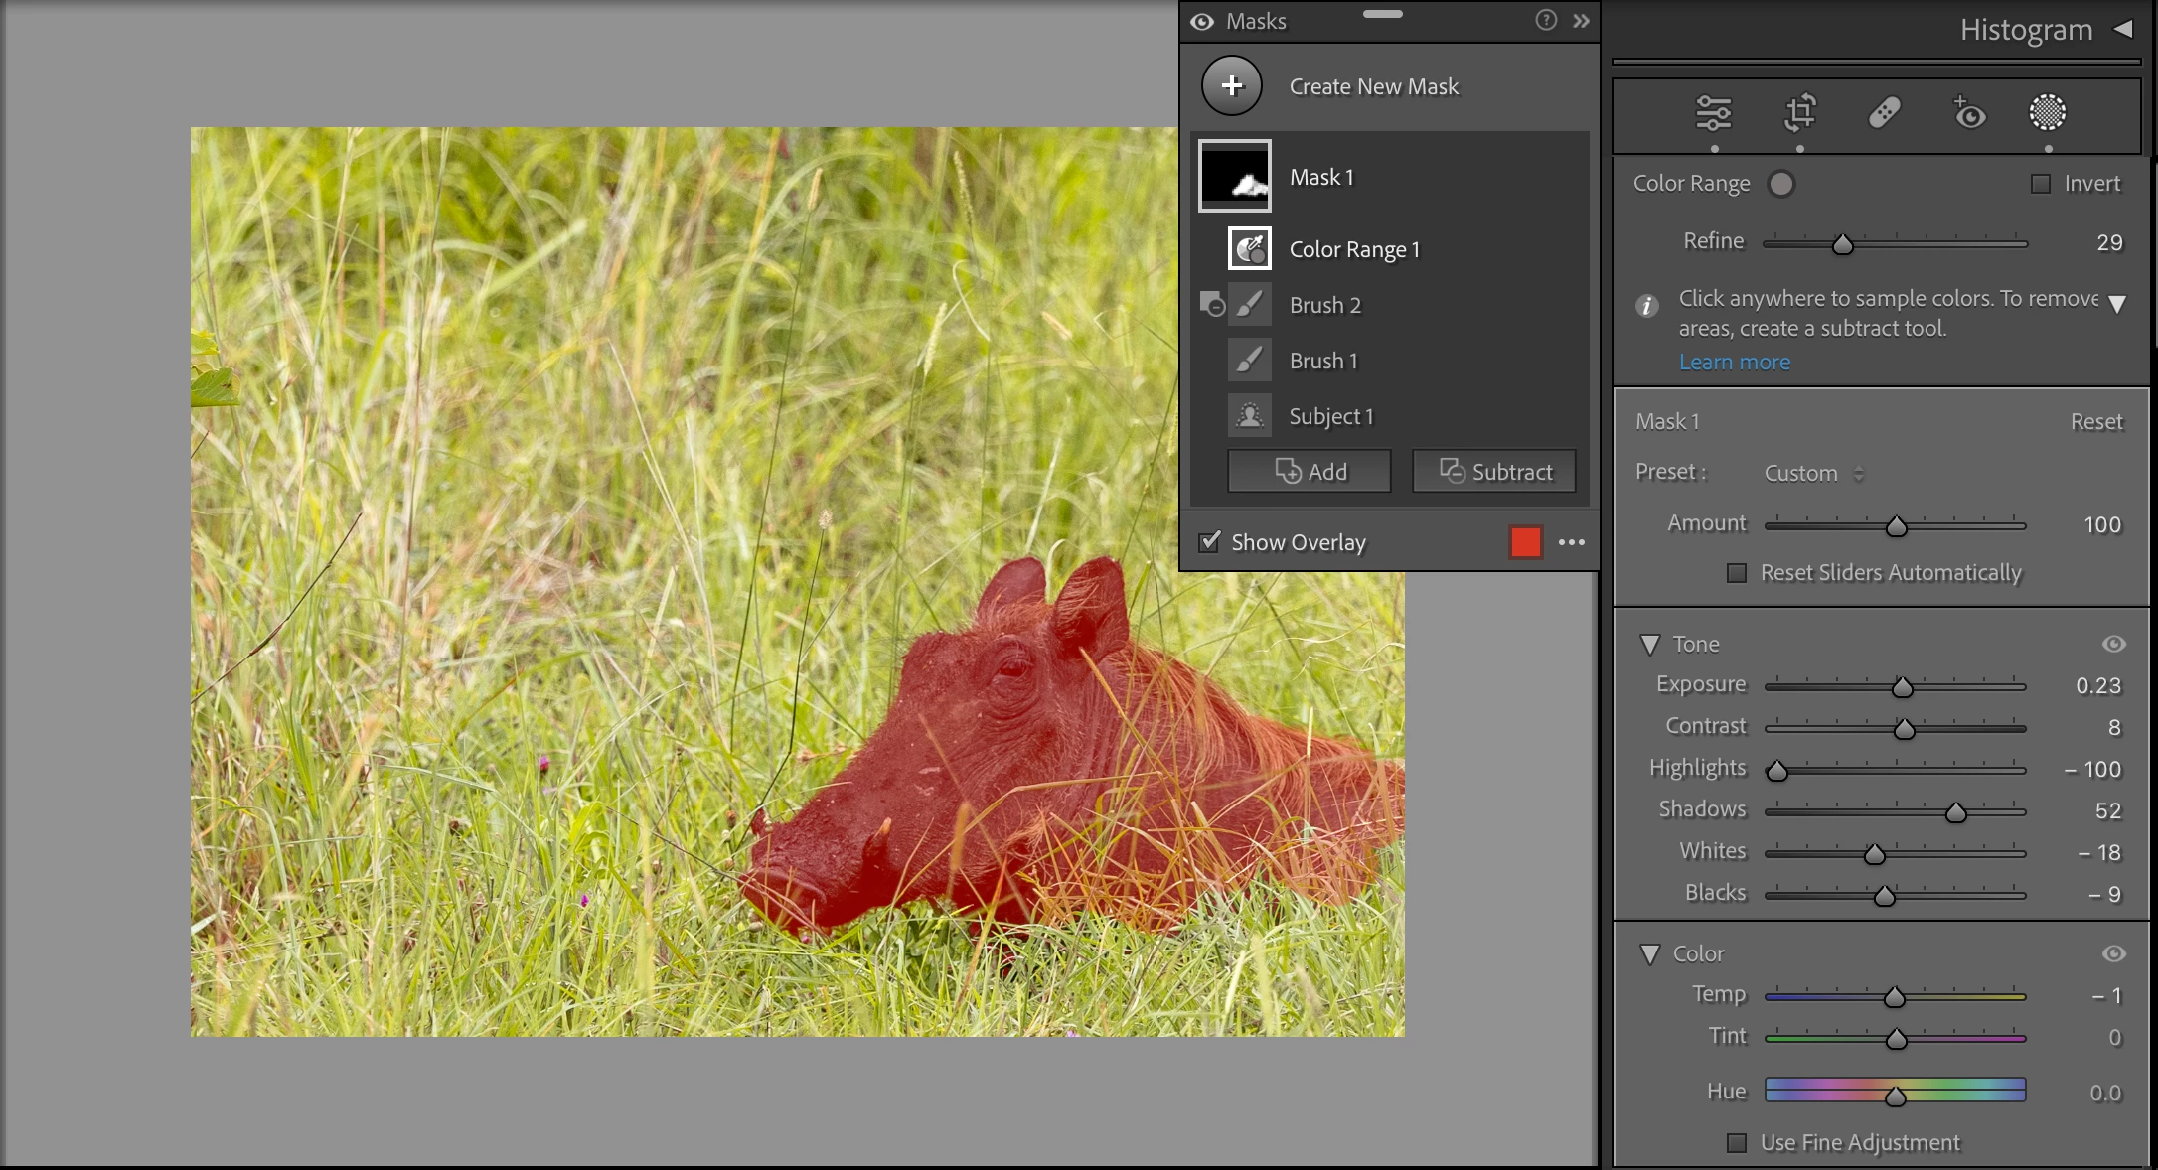Viewport: 2158px width, 1170px height.
Task: Uncheck the Show Overlay checkbox
Action: [x=1209, y=542]
